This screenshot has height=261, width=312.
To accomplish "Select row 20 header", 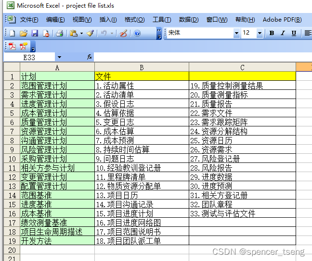I will 12,250.
